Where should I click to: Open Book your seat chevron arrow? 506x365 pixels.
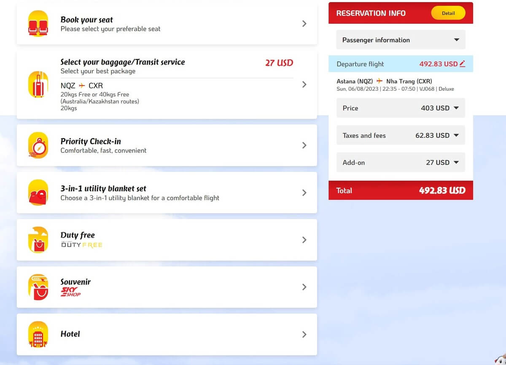pos(304,24)
